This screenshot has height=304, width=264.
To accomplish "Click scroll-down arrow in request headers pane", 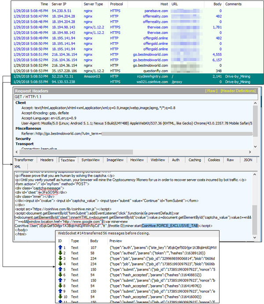I will coord(255,147).
